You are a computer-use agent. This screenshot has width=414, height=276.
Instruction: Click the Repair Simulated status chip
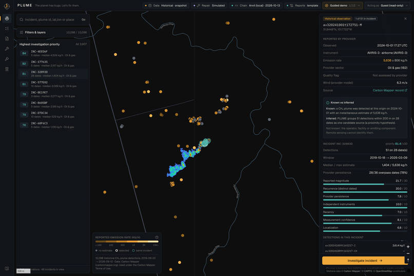tap(210, 6)
